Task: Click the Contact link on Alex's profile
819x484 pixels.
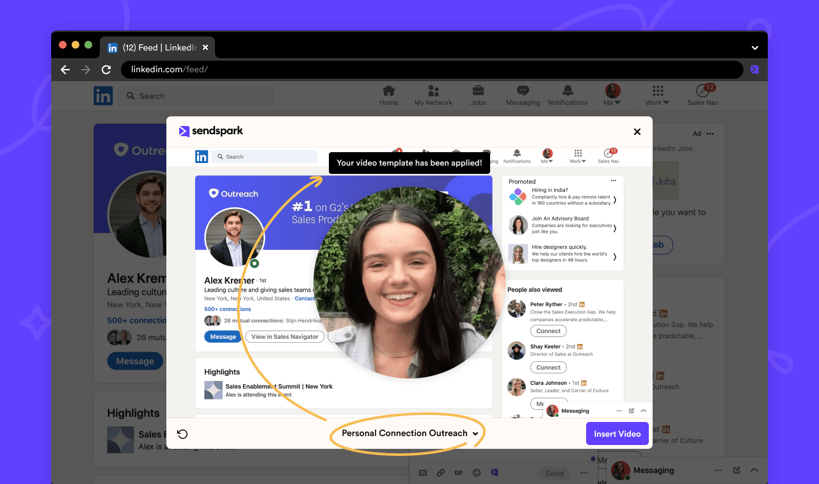Action: click(305, 299)
